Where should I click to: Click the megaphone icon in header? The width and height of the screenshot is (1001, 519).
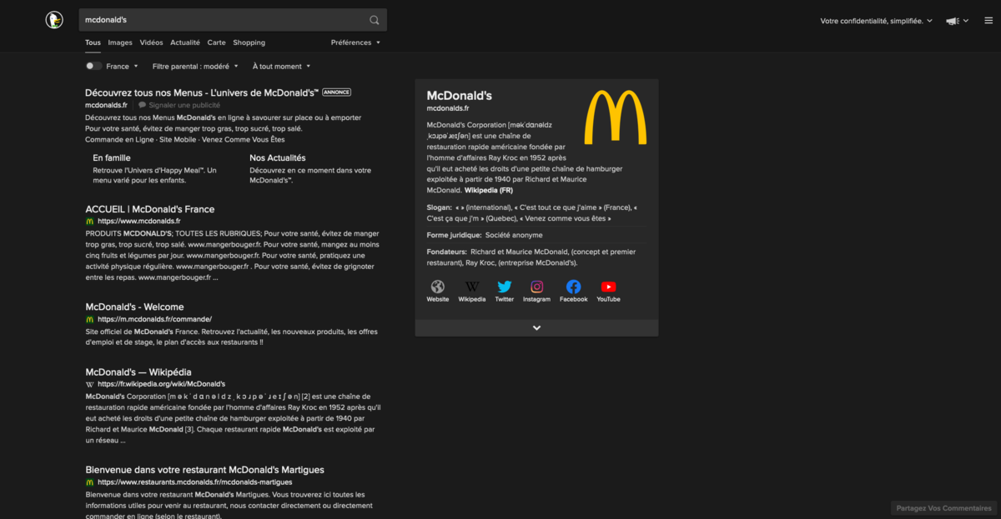pos(953,21)
